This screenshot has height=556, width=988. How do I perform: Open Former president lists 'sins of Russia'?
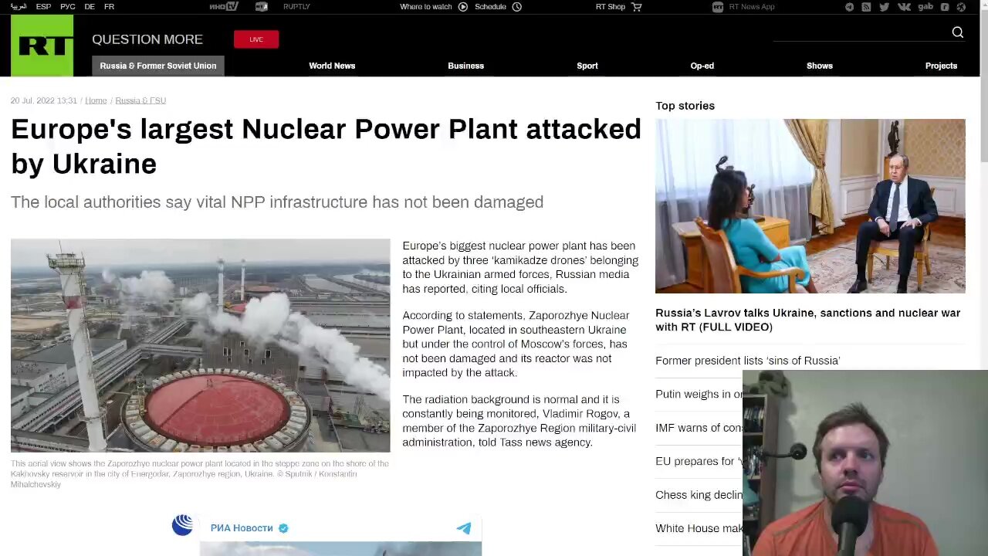click(747, 361)
